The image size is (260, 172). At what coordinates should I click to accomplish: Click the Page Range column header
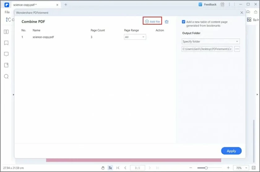coord(131,30)
